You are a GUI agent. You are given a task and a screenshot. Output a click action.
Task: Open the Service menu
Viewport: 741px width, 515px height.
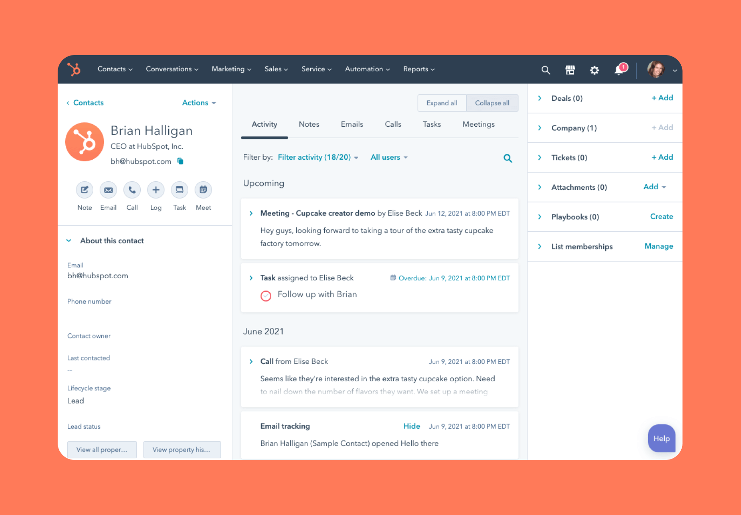point(317,69)
